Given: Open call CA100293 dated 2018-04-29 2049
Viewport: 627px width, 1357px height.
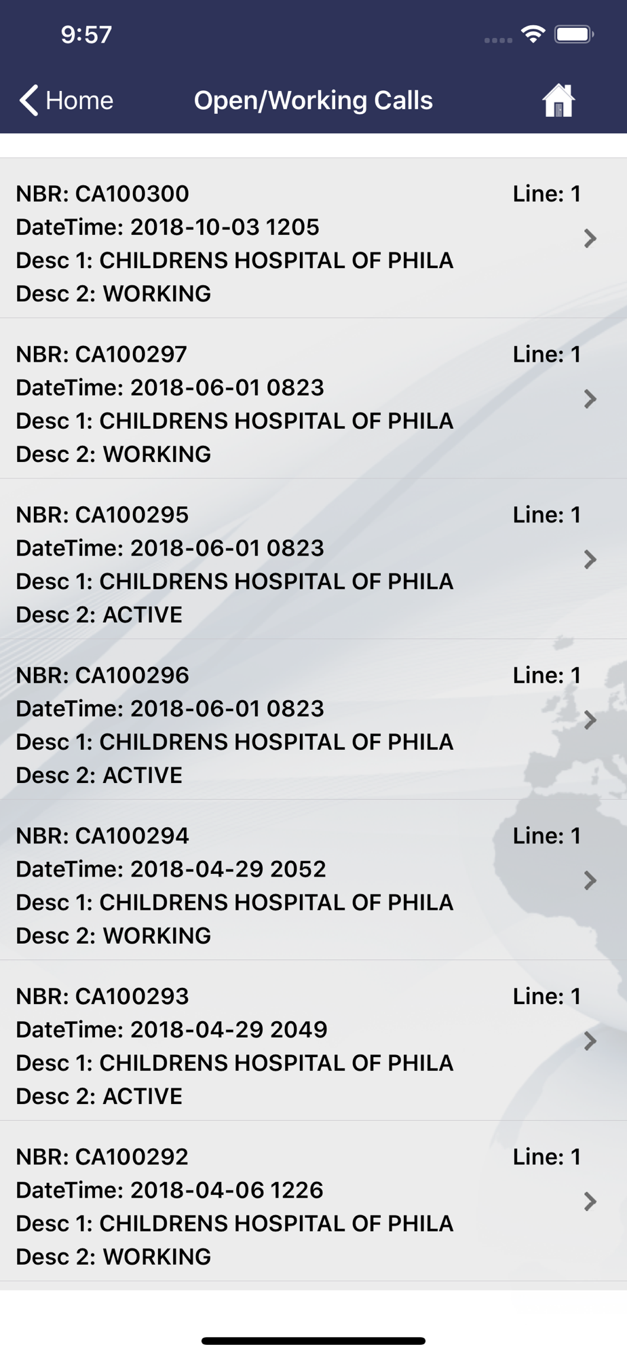Looking at the screenshot, I should point(313,1041).
